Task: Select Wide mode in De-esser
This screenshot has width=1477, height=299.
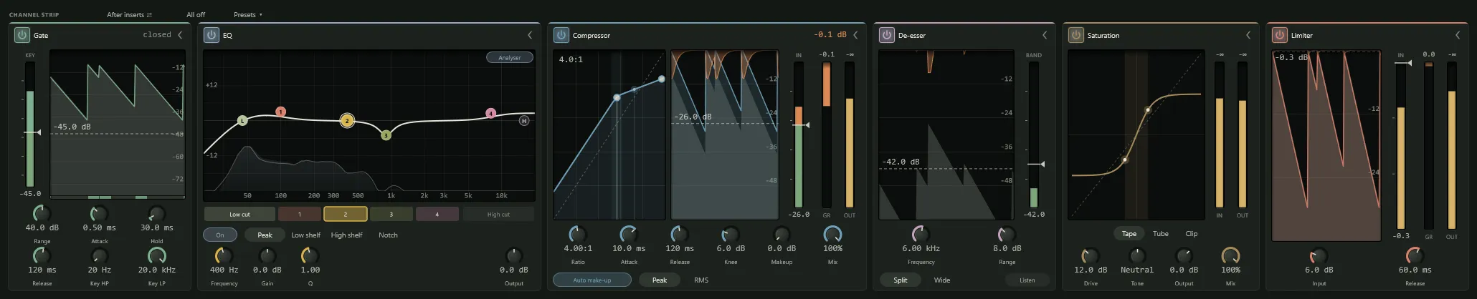Action: pos(942,280)
